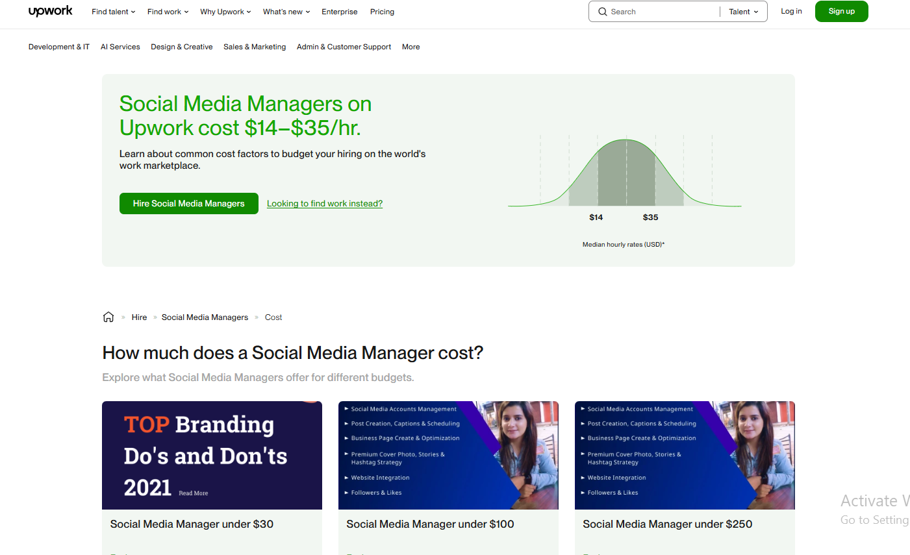Select the Design & Creative category
Screen dimensions: 910x555
click(x=182, y=47)
